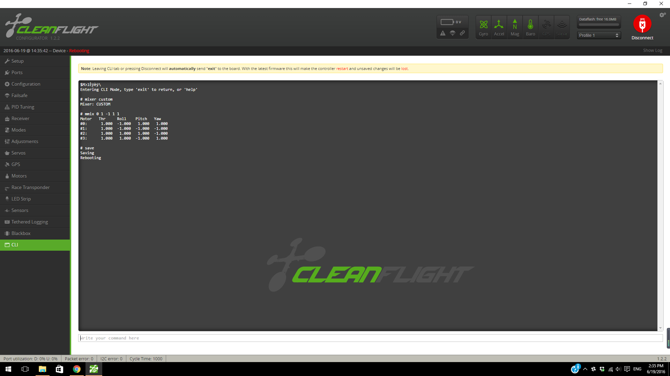Click the Failsafe sidebar tab
The image size is (670, 376).
(35, 95)
